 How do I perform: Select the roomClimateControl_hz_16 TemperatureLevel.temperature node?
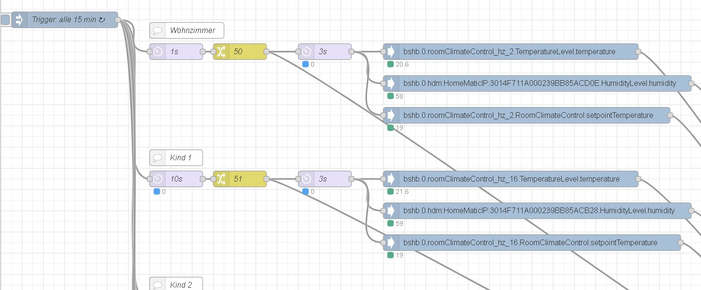(511, 179)
